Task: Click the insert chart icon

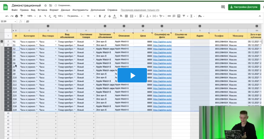Action: pyautogui.click(x=179, y=16)
